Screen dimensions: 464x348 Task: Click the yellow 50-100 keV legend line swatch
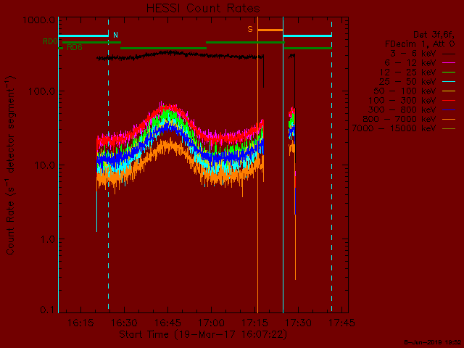[x=449, y=91]
